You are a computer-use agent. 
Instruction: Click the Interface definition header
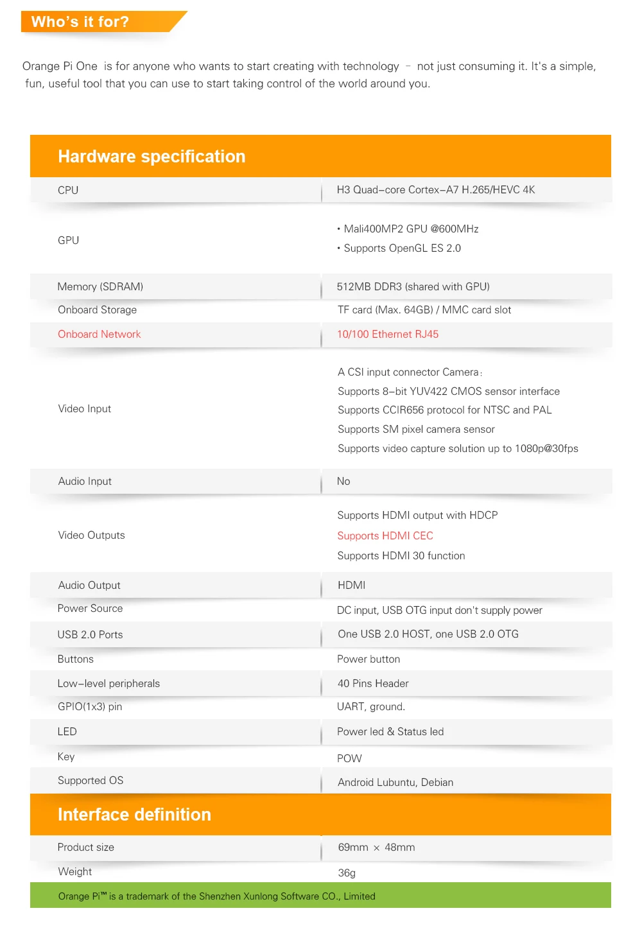coord(134,815)
